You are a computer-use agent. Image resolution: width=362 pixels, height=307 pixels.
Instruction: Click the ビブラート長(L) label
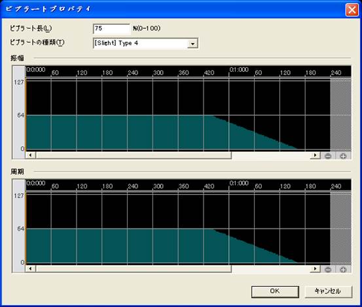coord(31,29)
